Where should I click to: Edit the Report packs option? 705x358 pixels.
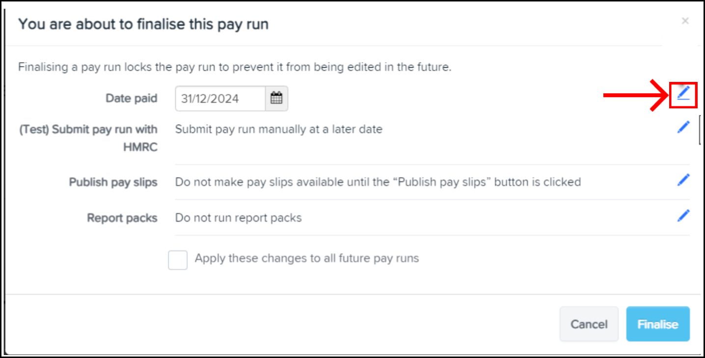tap(683, 216)
